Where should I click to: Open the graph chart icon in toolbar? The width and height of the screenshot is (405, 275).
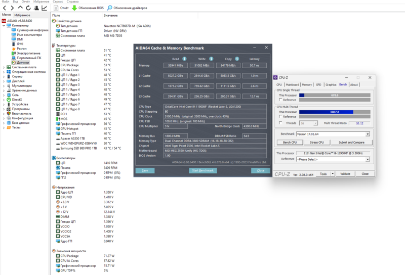[45, 8]
